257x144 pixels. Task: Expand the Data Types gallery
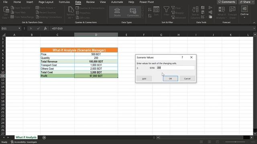pos(142,16)
